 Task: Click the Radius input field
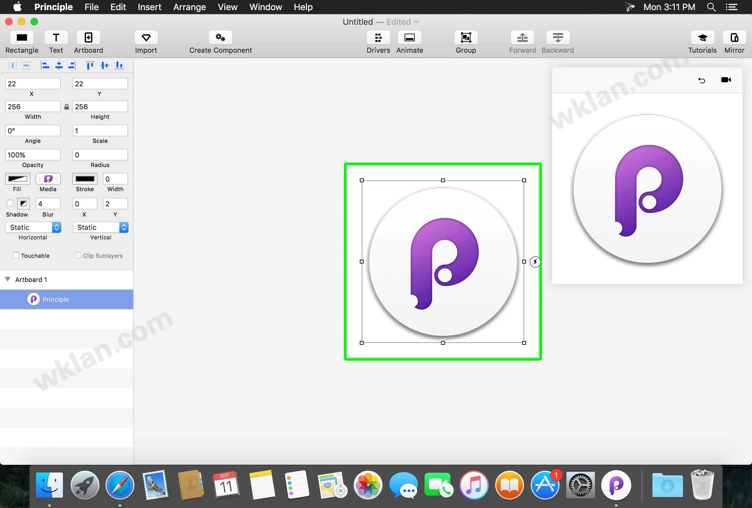(100, 155)
